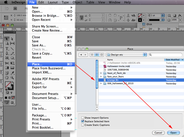Select the Gradient Swatch tool
Image resolution: width=184 pixels, height=137 pixels.
pos(7,68)
